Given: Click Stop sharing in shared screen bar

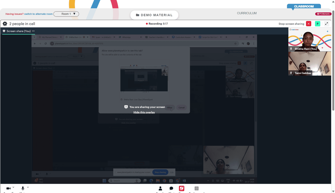Looking at the screenshot, I should (160, 172).
